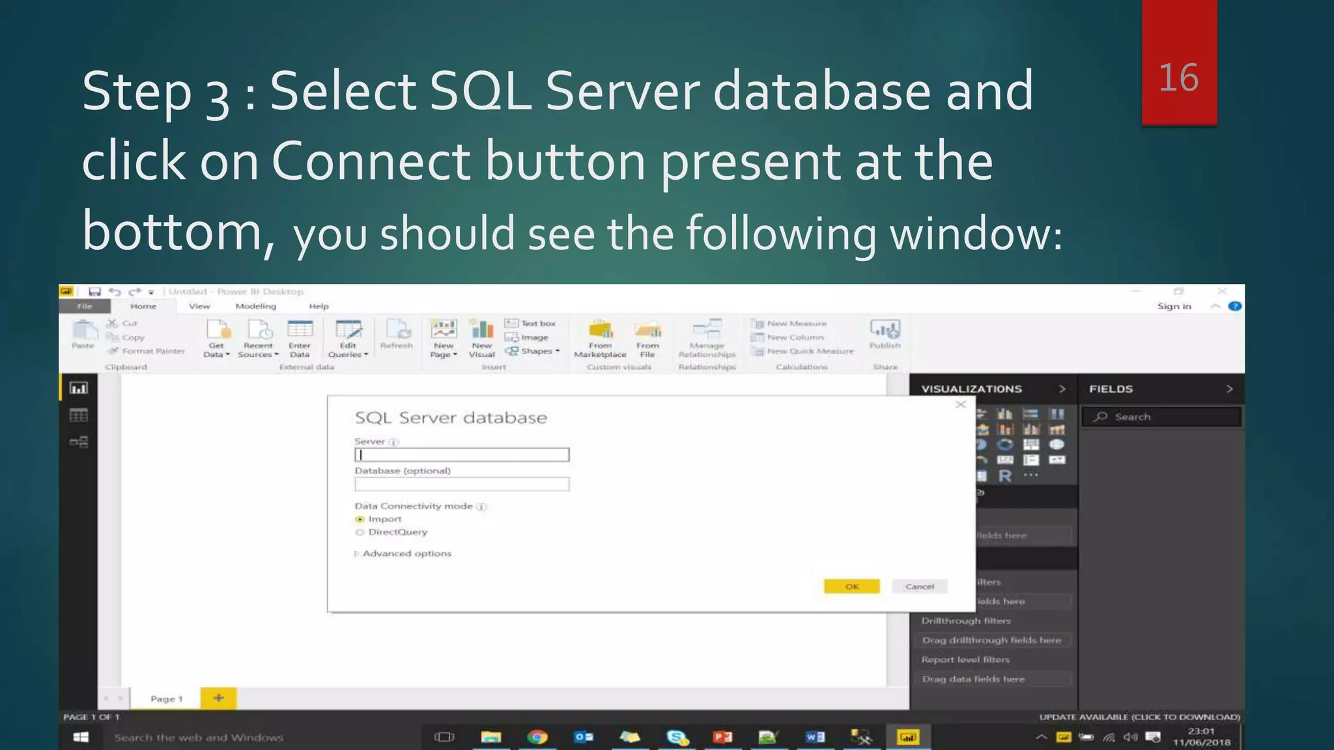This screenshot has width=1334, height=750.
Task: Save using quick access toolbar icon
Action: [94, 292]
